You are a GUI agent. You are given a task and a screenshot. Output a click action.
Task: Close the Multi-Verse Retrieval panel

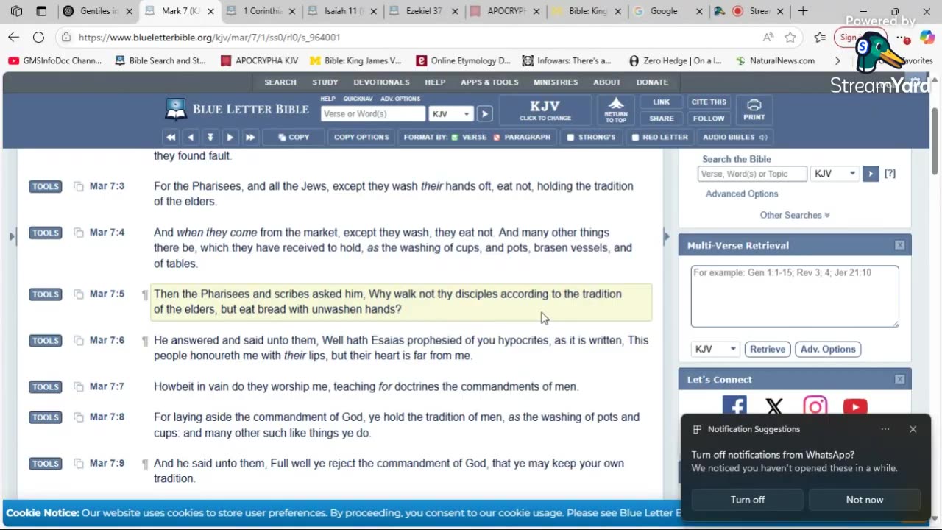(900, 245)
